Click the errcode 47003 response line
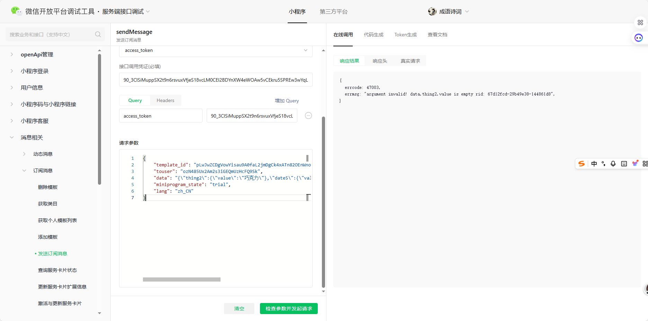648x321 pixels. coord(362,88)
